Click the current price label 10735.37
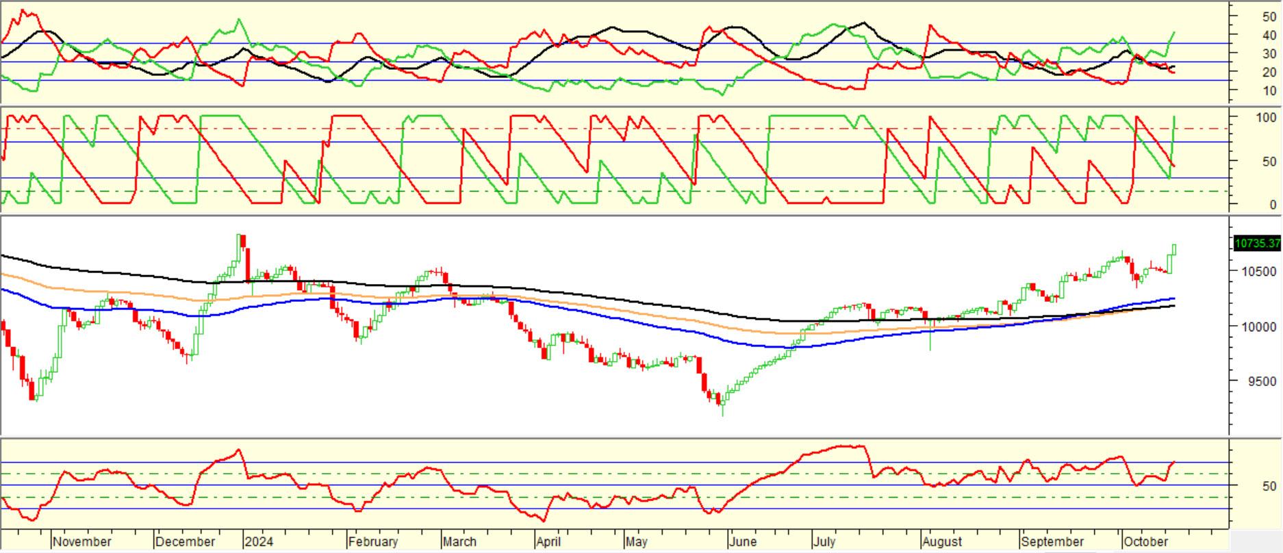This screenshot has width=1283, height=553. [x=1257, y=243]
